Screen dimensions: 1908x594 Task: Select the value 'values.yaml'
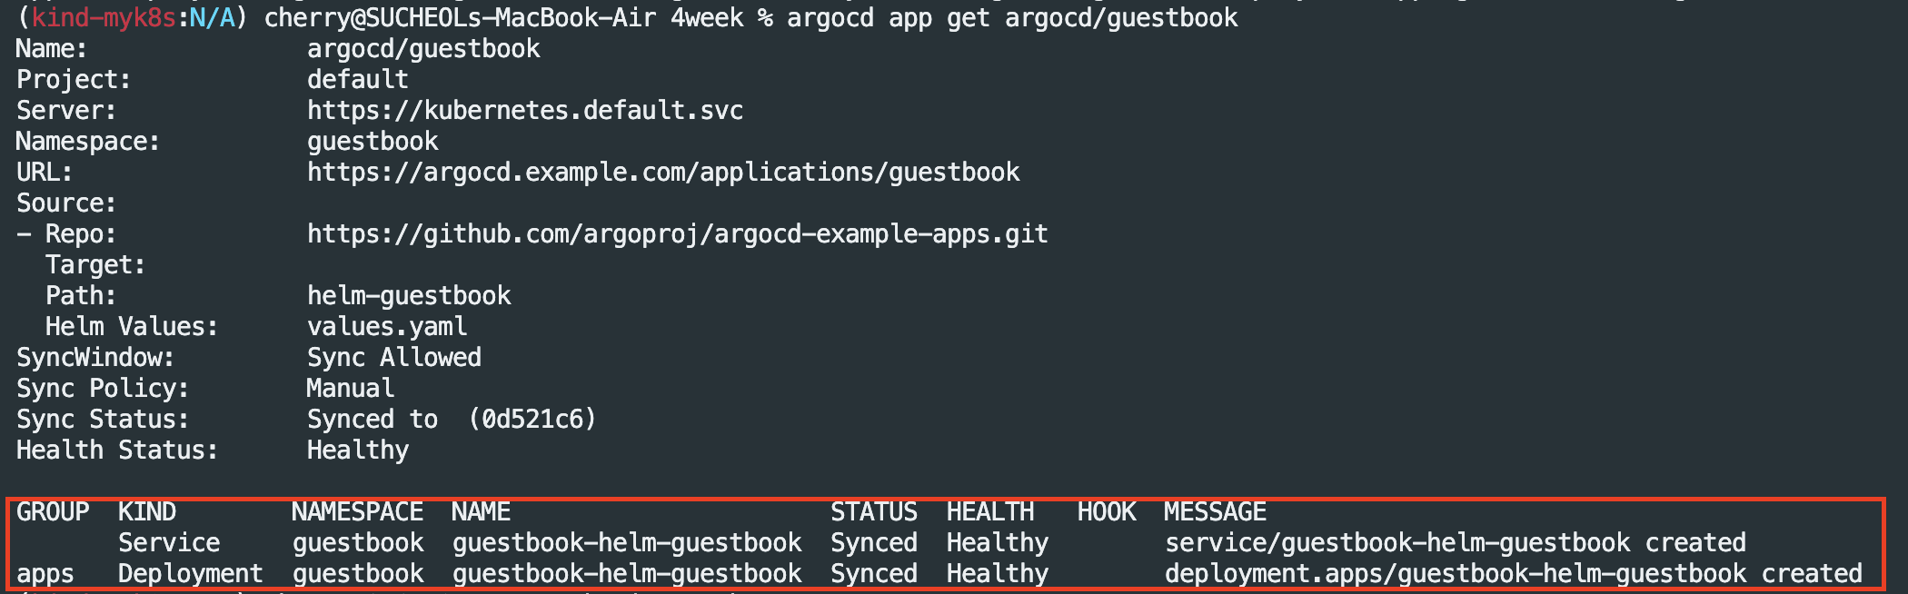click(x=387, y=327)
